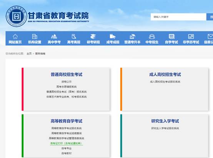This screenshot has width=213, height=158.
Task: Click the house icon above 网站首页
Action: point(15,36)
